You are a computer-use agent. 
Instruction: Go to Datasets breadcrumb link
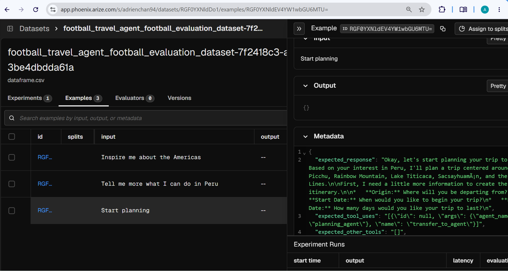(x=35, y=28)
